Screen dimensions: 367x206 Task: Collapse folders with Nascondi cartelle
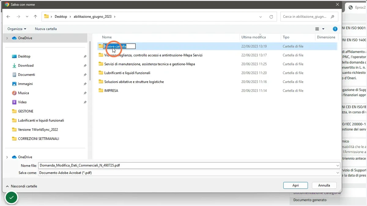point(21,186)
